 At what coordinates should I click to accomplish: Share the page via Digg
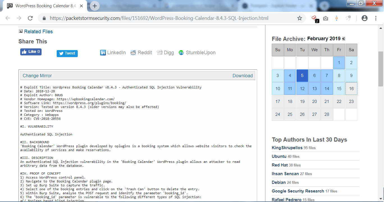165,52
